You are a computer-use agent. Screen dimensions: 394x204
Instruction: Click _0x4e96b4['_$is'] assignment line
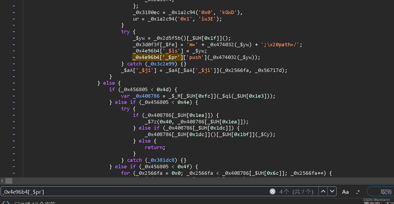click(170, 51)
